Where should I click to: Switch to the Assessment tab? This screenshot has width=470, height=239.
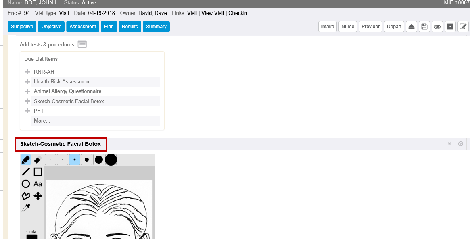[x=83, y=27]
